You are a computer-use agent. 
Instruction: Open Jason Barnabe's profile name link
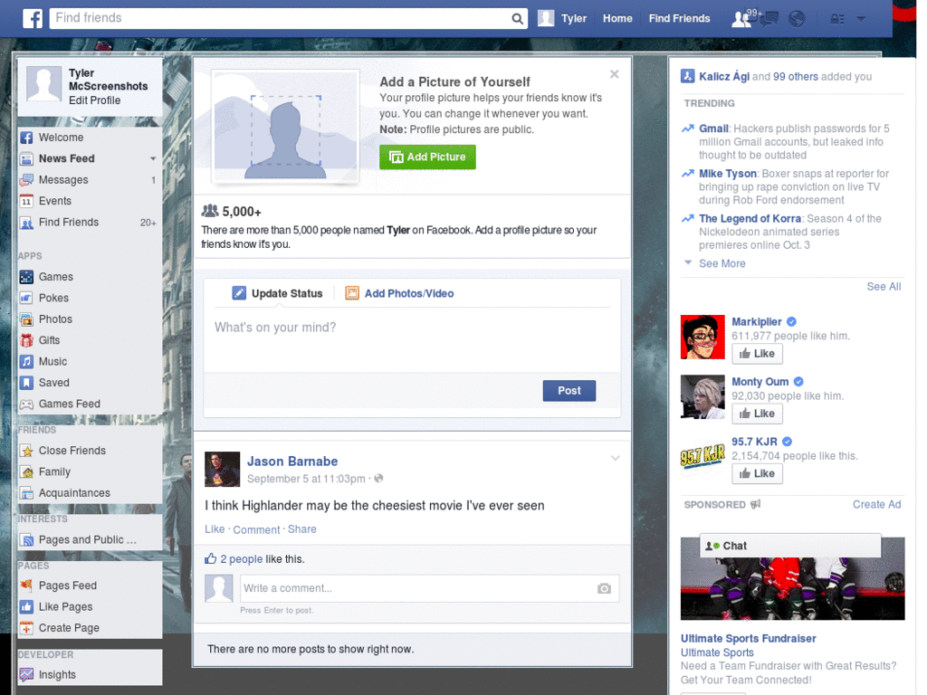(x=292, y=462)
